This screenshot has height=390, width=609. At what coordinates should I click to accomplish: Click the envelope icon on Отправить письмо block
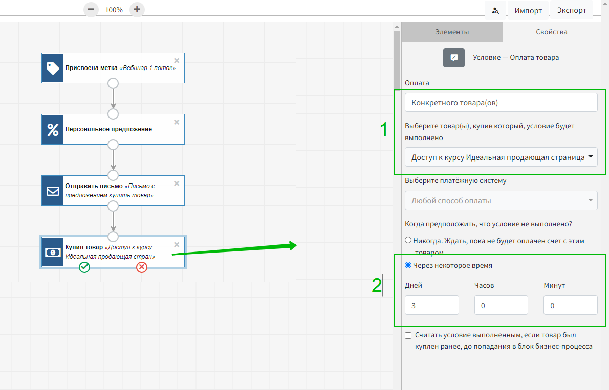pyautogui.click(x=53, y=191)
